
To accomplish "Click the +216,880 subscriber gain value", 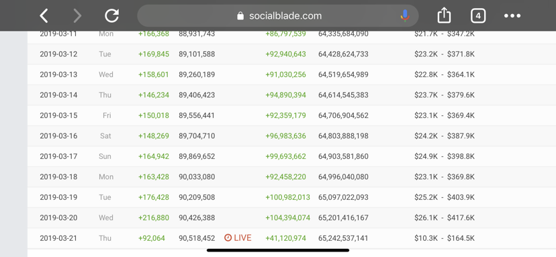I will coord(154,217).
